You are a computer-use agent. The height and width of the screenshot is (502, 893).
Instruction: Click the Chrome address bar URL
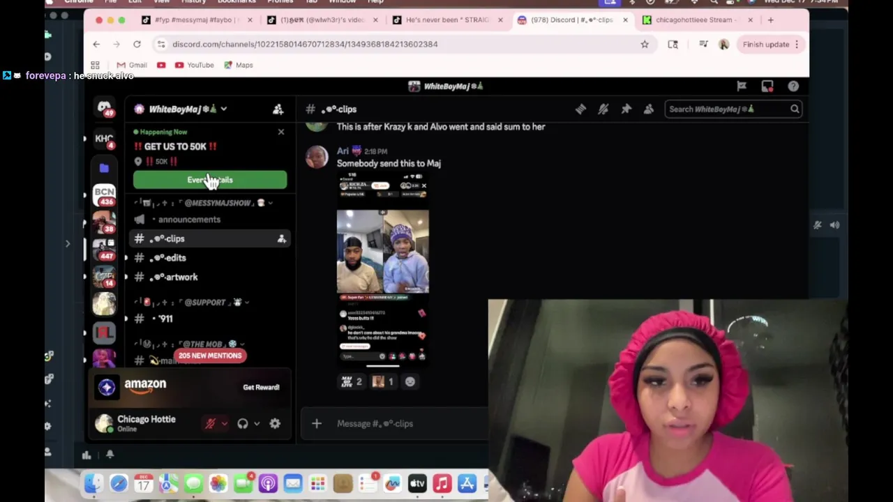click(305, 44)
